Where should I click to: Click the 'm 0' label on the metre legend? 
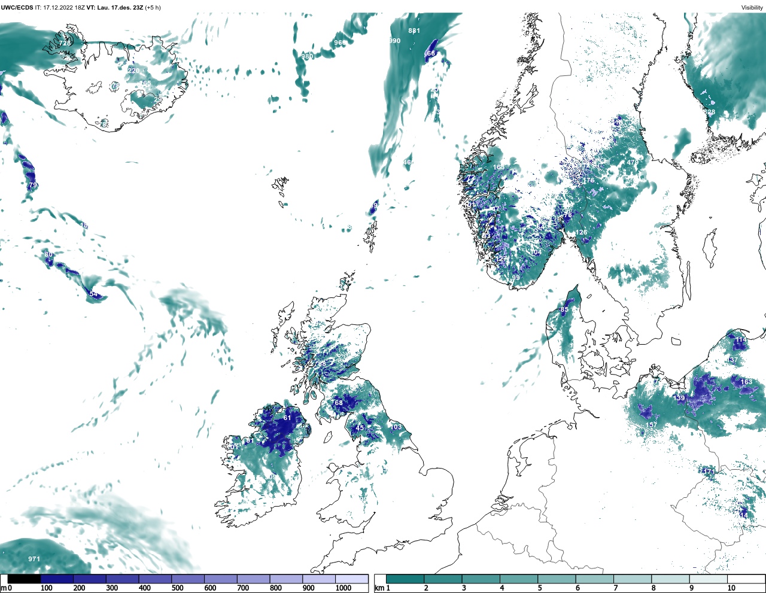(x=7, y=588)
